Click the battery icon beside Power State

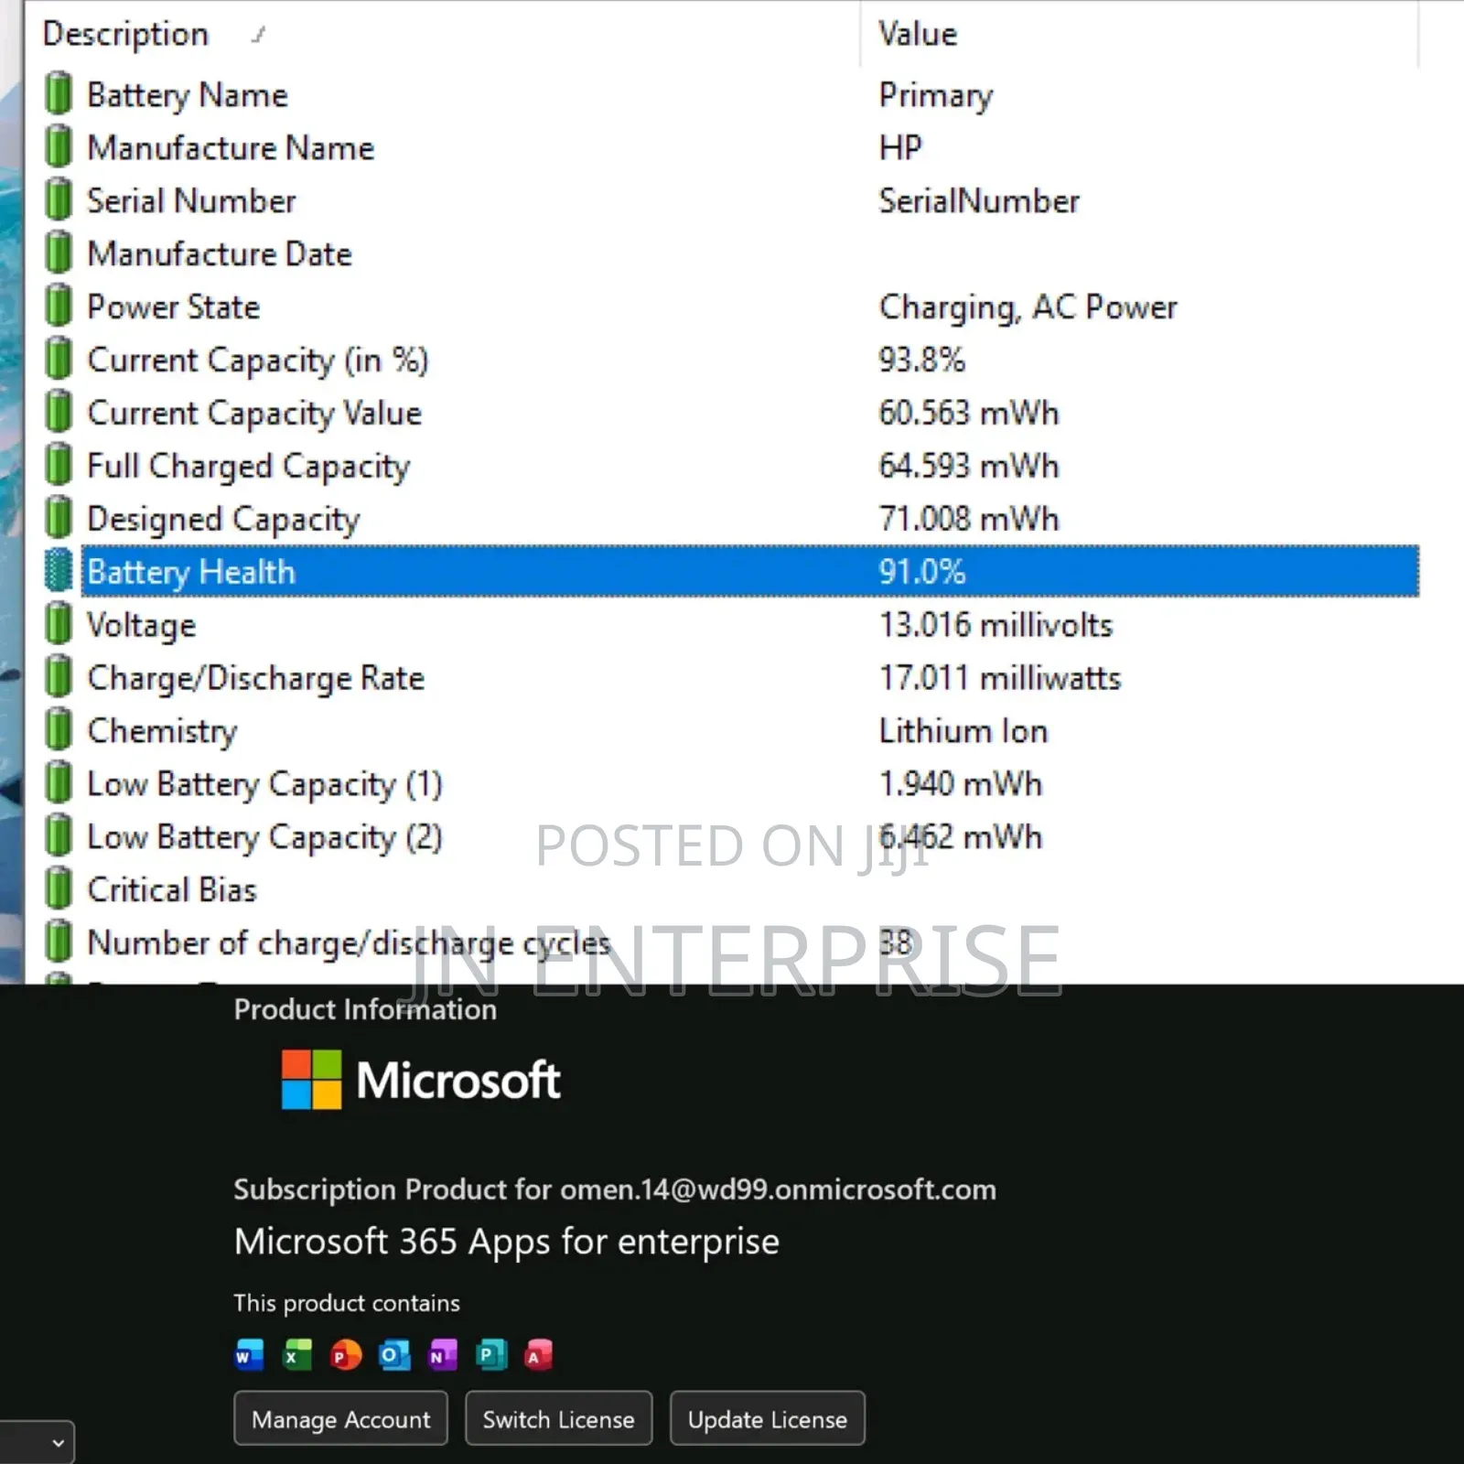pyautogui.click(x=58, y=307)
